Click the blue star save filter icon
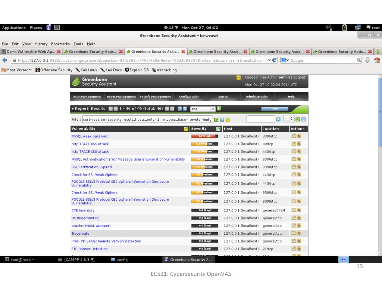This screenshot has height=287, width=382. pyautogui.click(x=278, y=119)
